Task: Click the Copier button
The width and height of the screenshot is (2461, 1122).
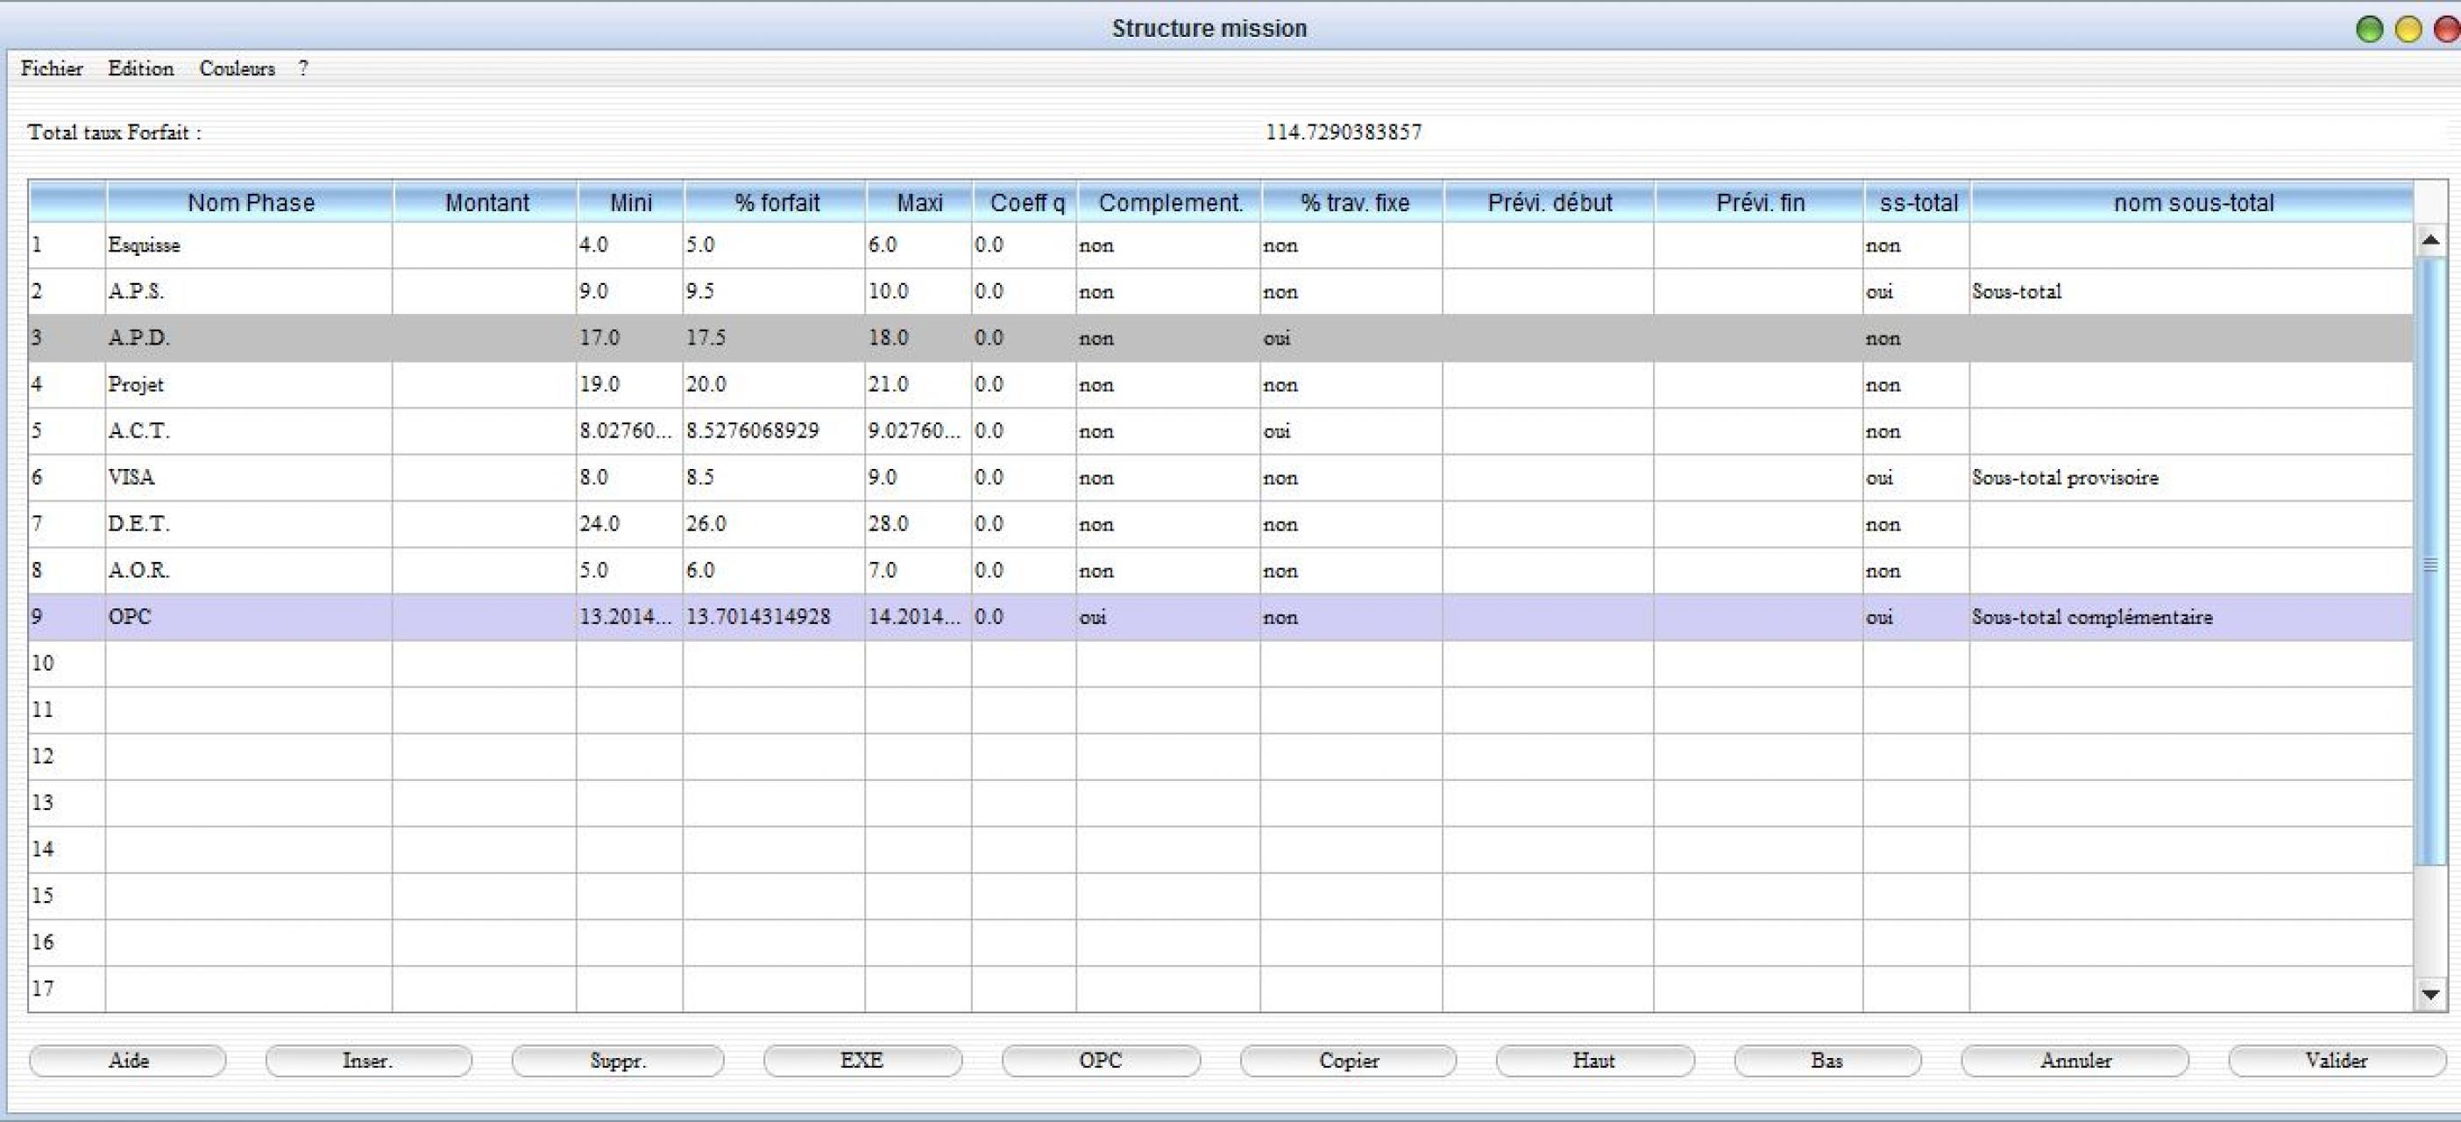Action: 1348,1060
